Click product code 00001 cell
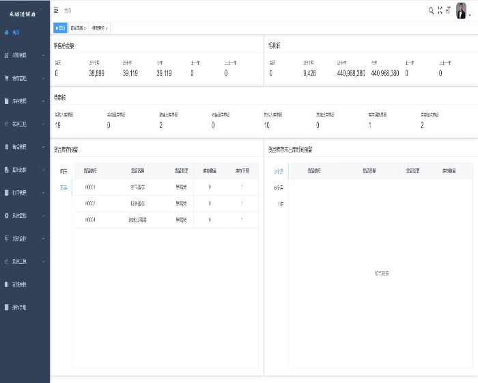This screenshot has height=383, width=478. pyautogui.click(x=90, y=187)
